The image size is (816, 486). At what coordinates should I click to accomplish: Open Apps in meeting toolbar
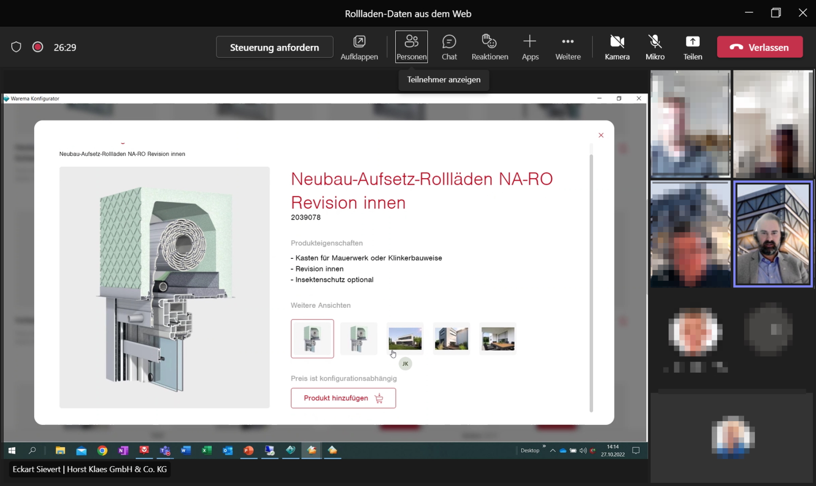(x=530, y=47)
